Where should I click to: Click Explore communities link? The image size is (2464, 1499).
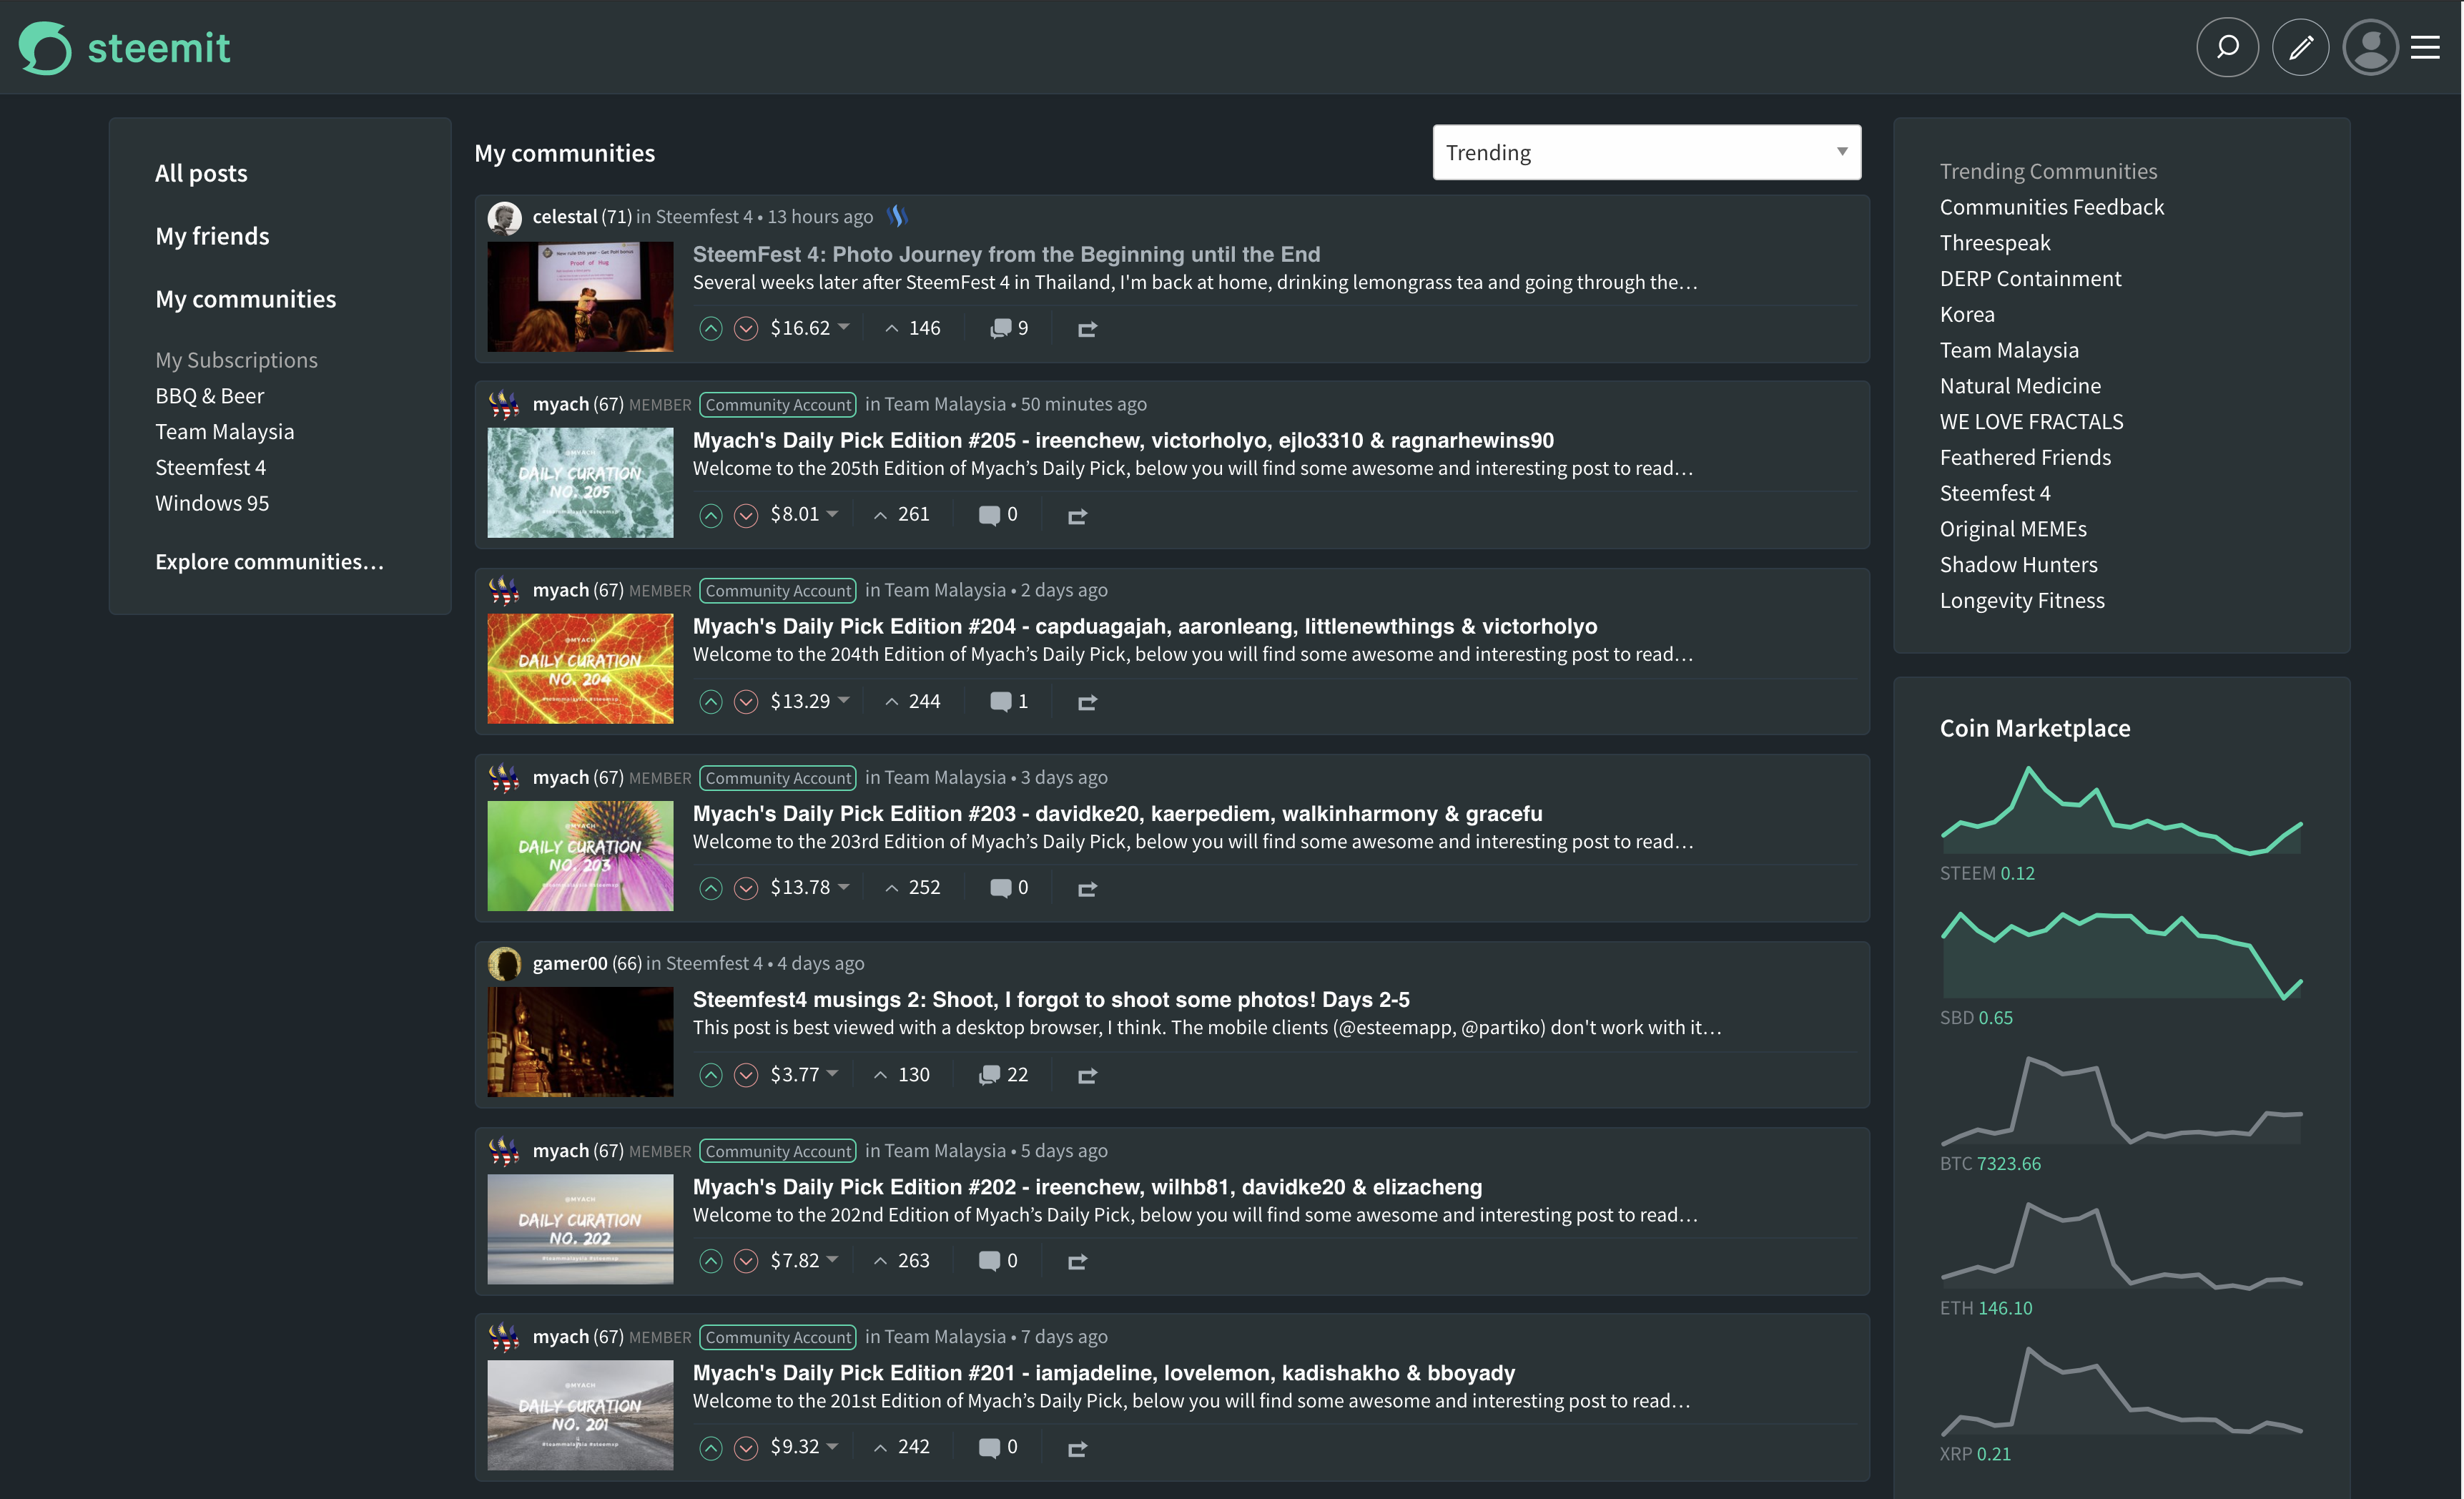click(x=269, y=562)
